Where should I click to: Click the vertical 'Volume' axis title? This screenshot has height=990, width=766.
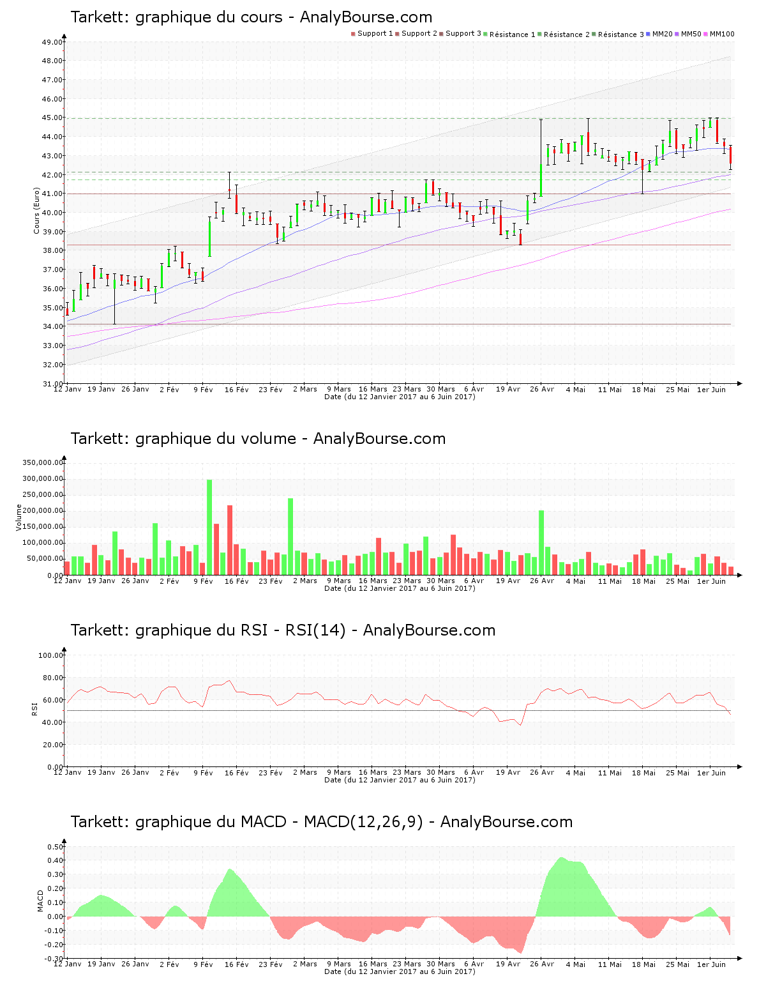(x=19, y=517)
